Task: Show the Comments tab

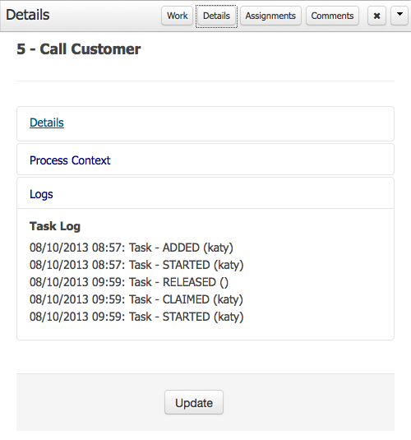Action: pos(332,16)
